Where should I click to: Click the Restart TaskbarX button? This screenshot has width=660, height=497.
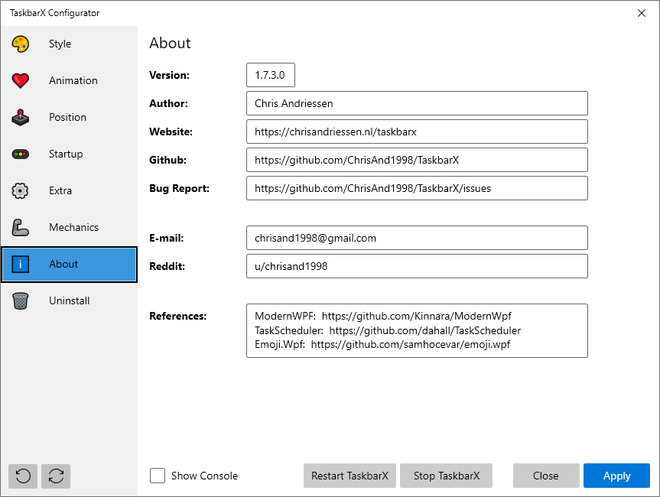[x=350, y=476]
